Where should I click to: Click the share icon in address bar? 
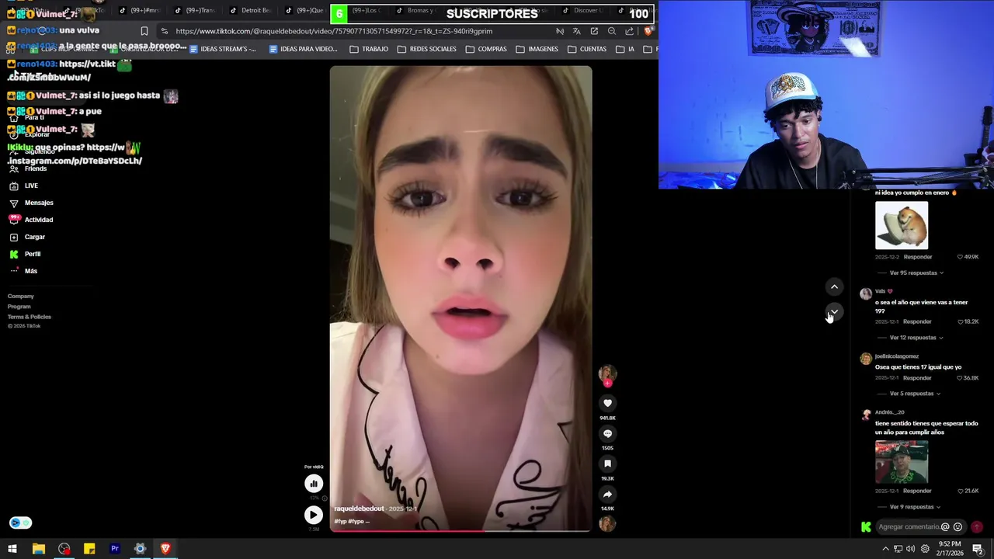pos(629,31)
